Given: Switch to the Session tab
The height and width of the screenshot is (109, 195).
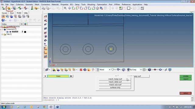Looking at the screenshot, I should (x=5, y=13).
